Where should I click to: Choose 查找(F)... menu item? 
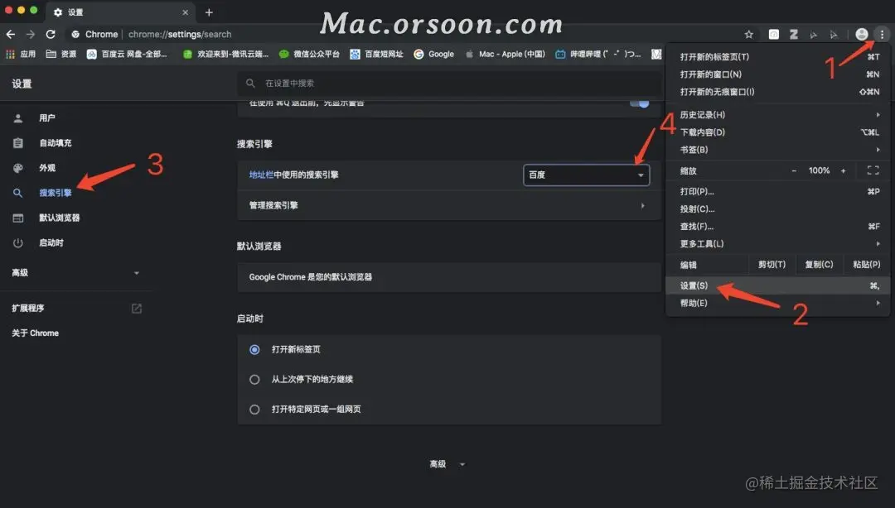coord(777,227)
